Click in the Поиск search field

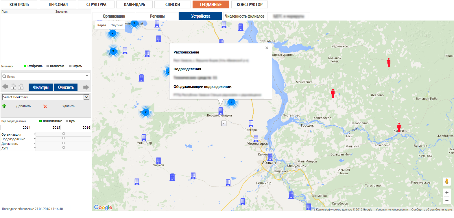point(46,76)
